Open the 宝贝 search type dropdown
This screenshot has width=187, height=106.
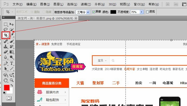[x=102, y=60]
